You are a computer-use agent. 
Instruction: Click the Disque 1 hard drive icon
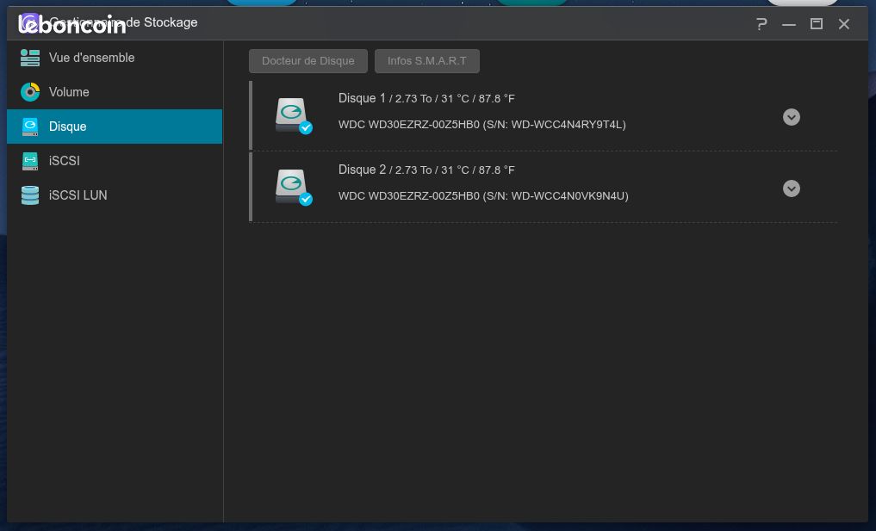294,116
